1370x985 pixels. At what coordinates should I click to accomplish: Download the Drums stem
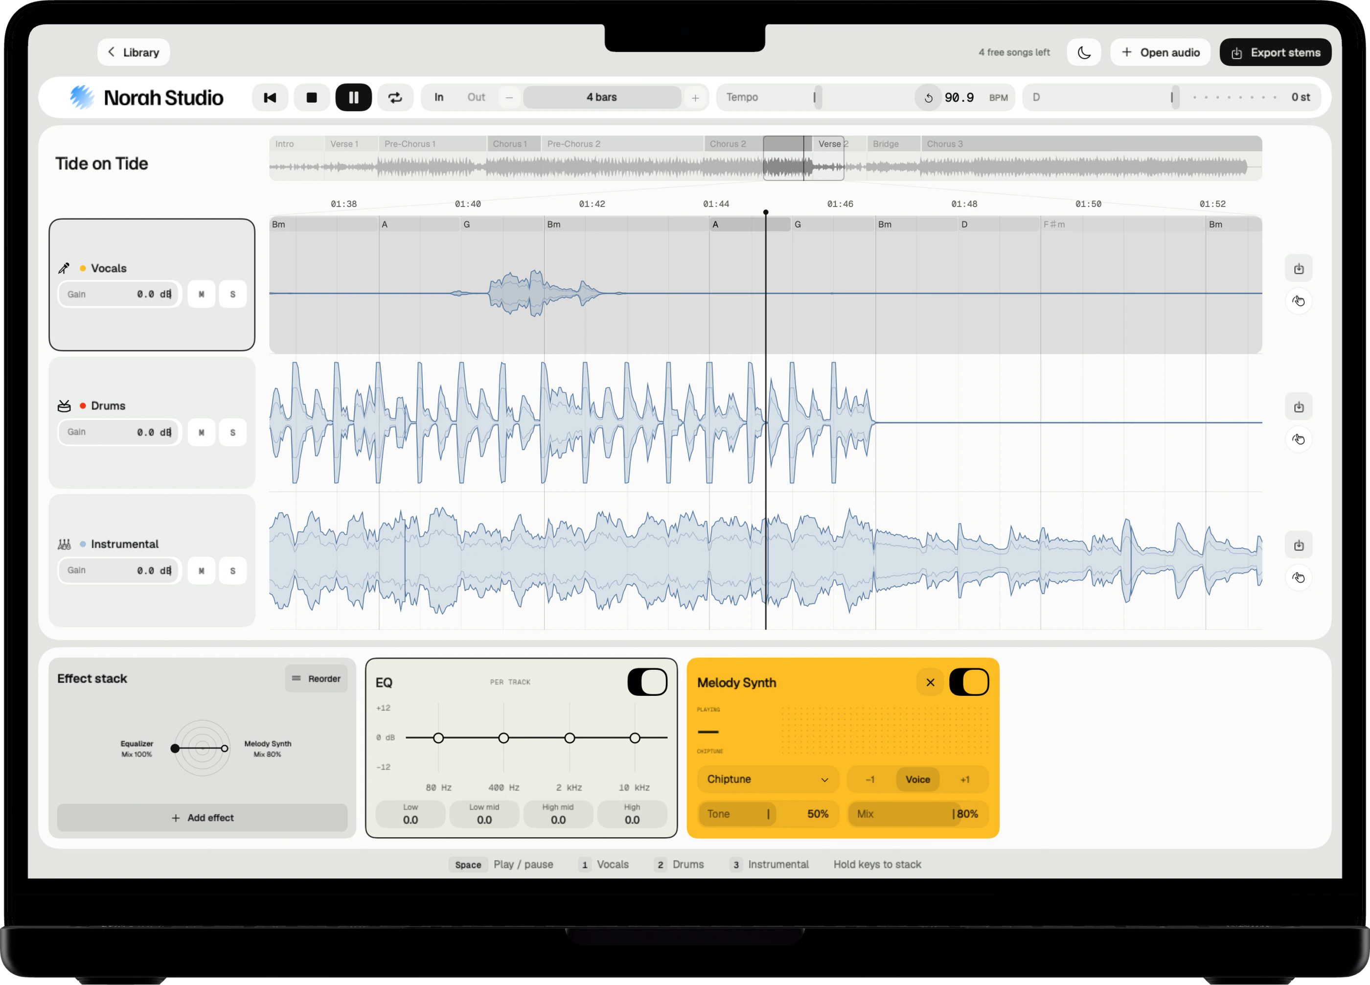click(1299, 407)
